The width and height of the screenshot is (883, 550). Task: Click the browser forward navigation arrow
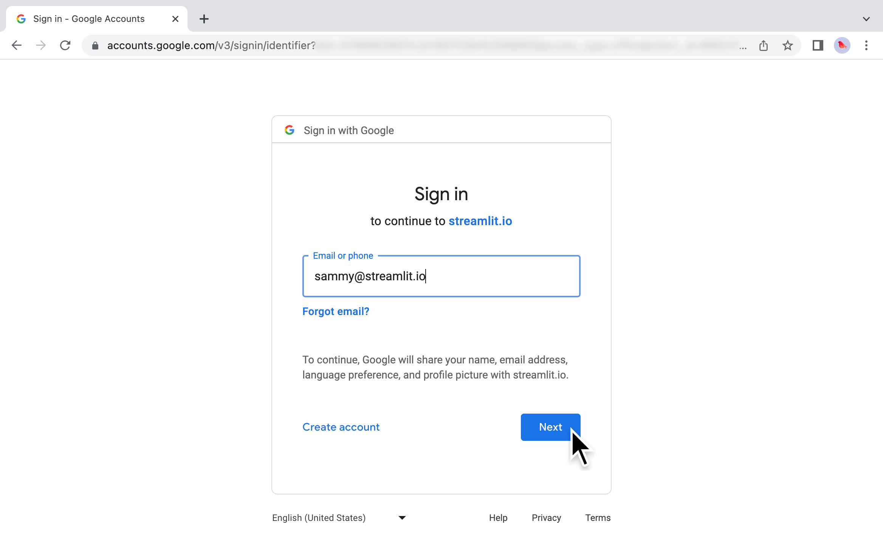click(x=39, y=45)
